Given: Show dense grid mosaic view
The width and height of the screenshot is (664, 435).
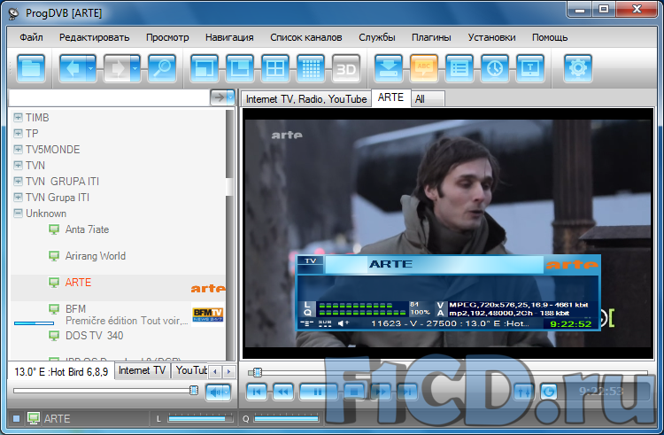Looking at the screenshot, I should tap(312, 68).
